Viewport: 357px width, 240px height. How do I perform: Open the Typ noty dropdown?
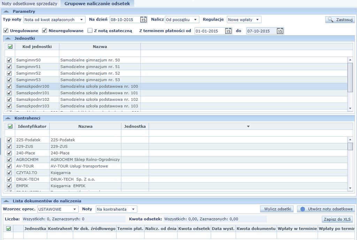(82, 20)
